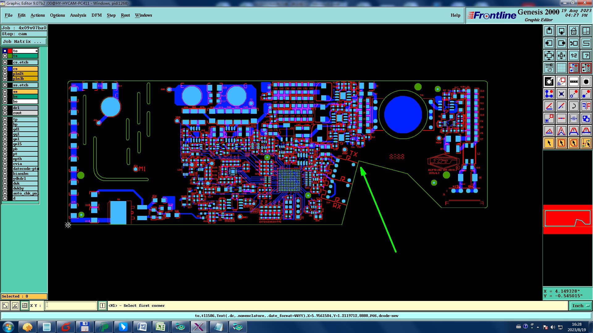Viewport: 593px width, 333px height.
Task: Click the delete X feature icon
Action: click(561, 94)
